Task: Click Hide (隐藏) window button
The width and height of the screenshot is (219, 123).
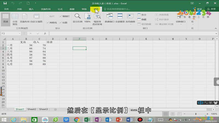Action: point(142,19)
